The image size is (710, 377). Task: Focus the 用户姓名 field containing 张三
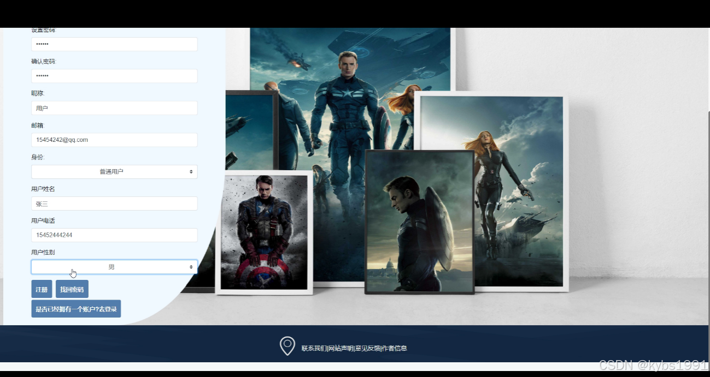(x=114, y=204)
